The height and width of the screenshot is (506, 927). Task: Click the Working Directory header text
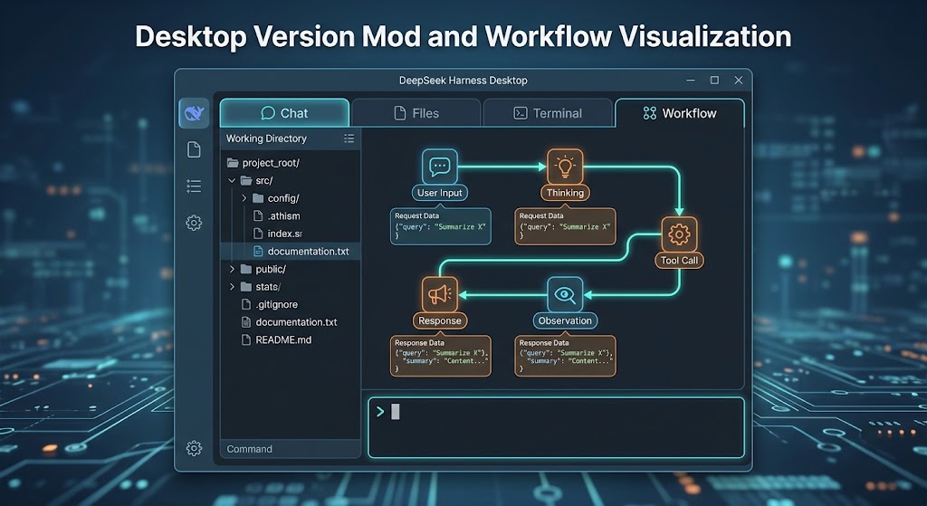tap(266, 138)
